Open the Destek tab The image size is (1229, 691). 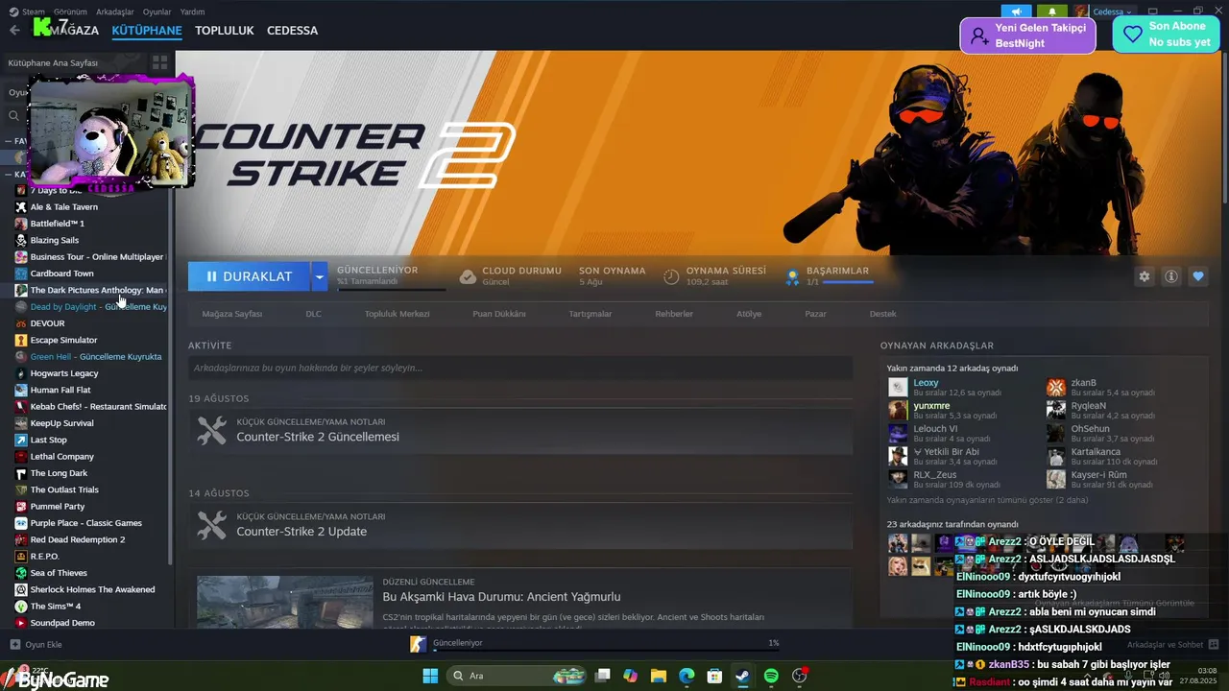pos(883,314)
